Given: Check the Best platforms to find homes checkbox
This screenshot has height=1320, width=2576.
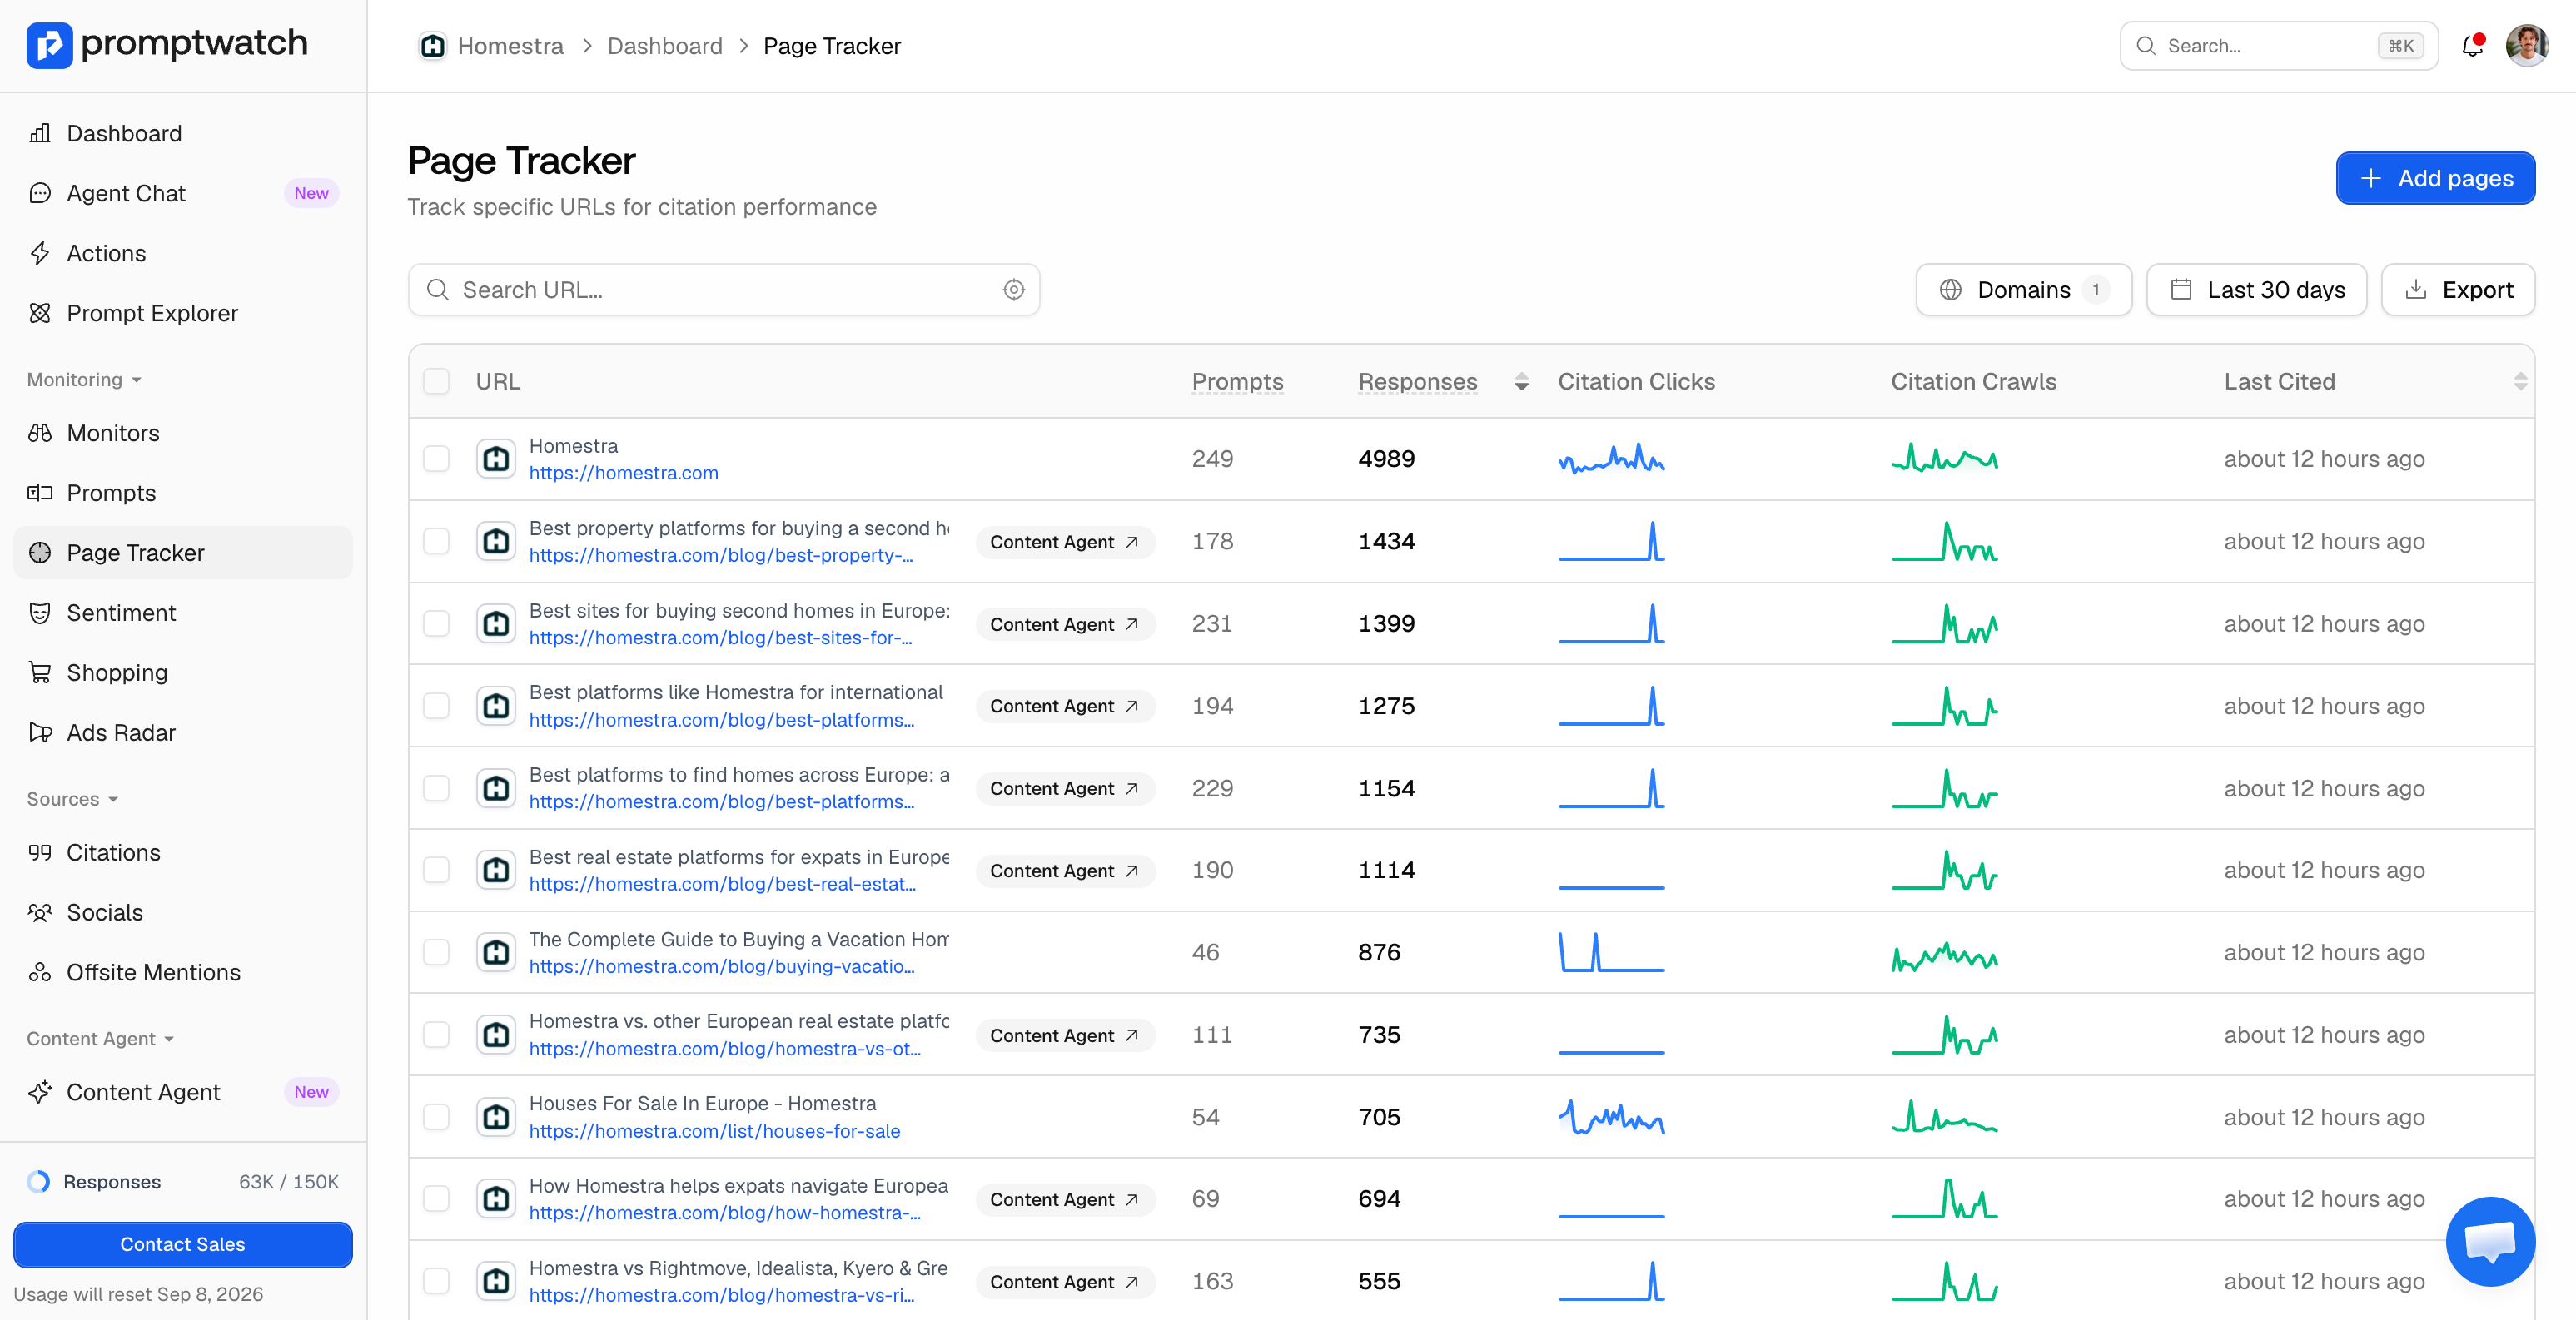Looking at the screenshot, I should [x=436, y=788].
